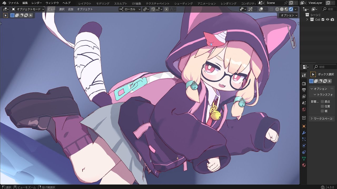Click the properties editor search field

[325, 67]
